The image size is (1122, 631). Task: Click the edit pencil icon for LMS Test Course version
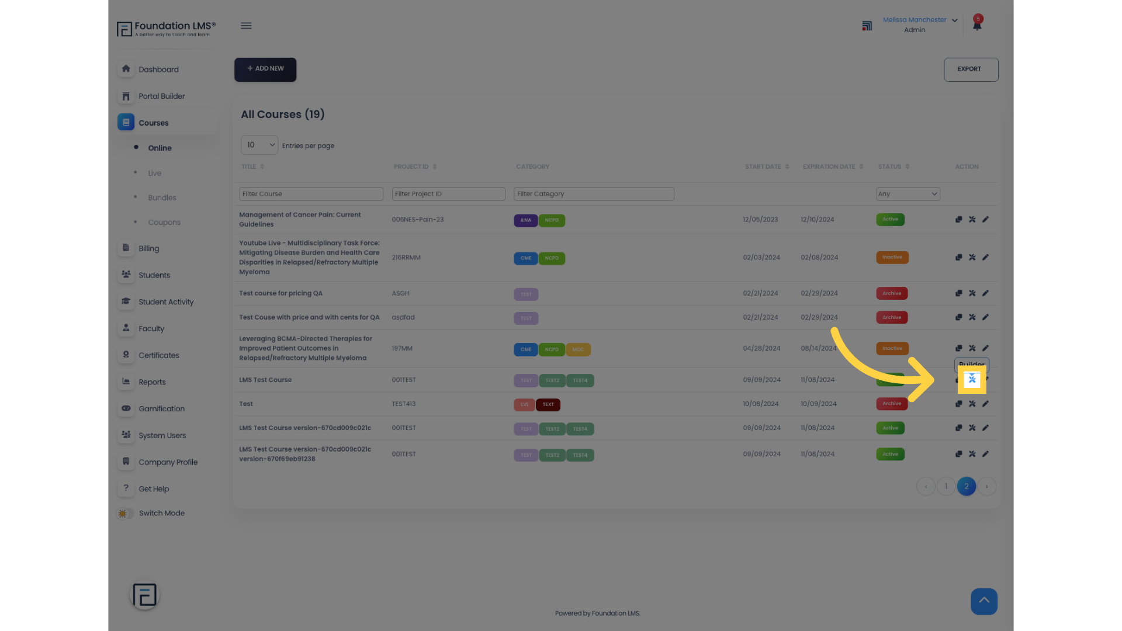pyautogui.click(x=986, y=428)
